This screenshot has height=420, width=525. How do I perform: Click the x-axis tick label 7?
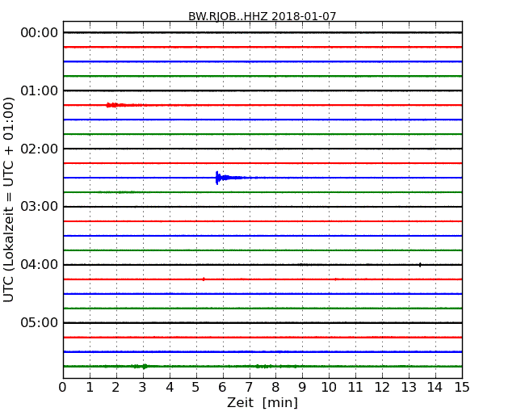[249, 388]
